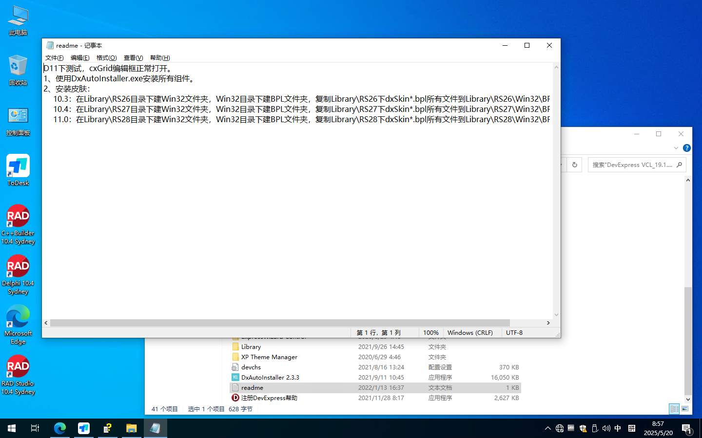Click the 10.3 line in readme text
The image size is (702, 438).
click(x=301, y=99)
